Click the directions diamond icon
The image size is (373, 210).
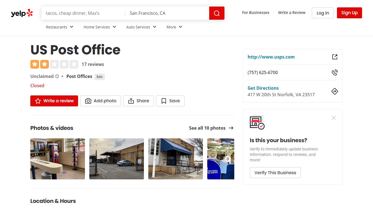[x=335, y=91]
